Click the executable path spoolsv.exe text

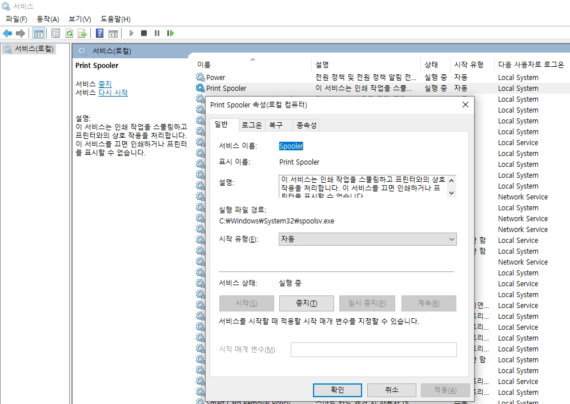(x=276, y=221)
